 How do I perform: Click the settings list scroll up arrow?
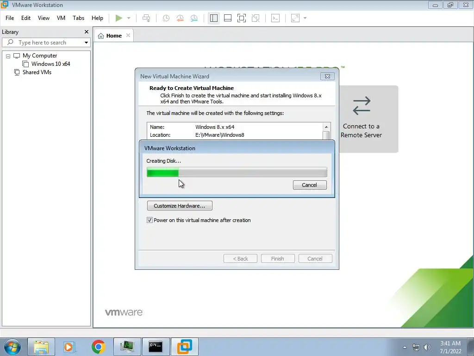[326, 127]
